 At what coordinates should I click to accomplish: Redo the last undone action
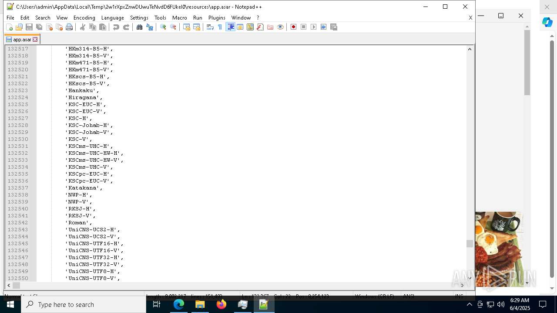(x=126, y=27)
